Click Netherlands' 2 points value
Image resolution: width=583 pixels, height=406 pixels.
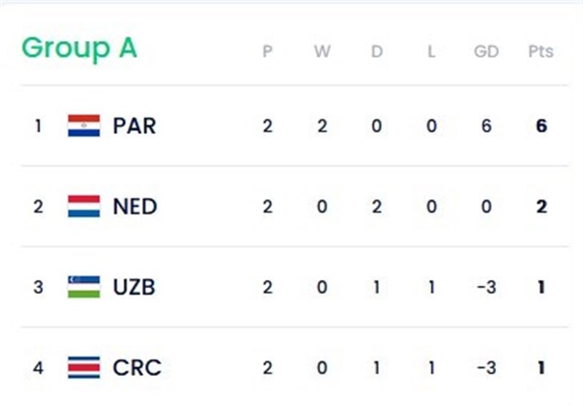tap(541, 206)
